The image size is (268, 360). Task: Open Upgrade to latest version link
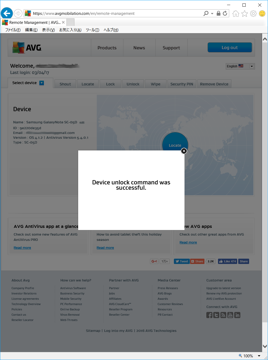pyautogui.click(x=224, y=288)
